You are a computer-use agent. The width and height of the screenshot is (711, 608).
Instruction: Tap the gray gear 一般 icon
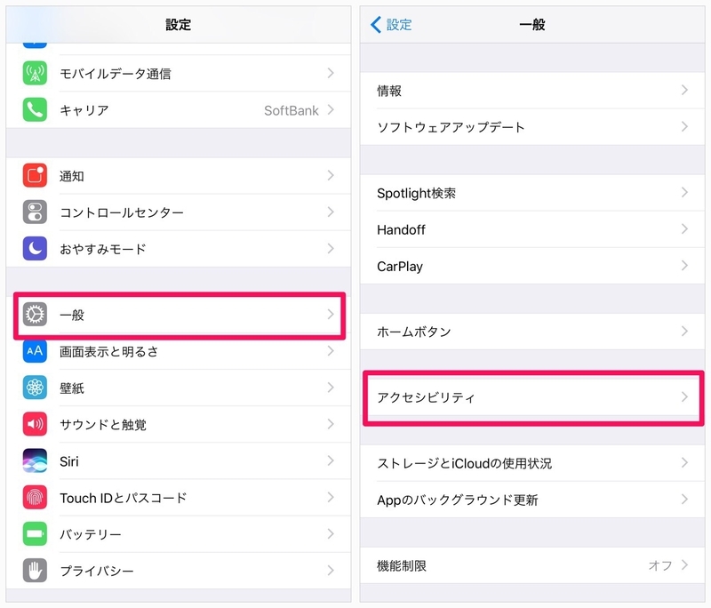point(35,314)
